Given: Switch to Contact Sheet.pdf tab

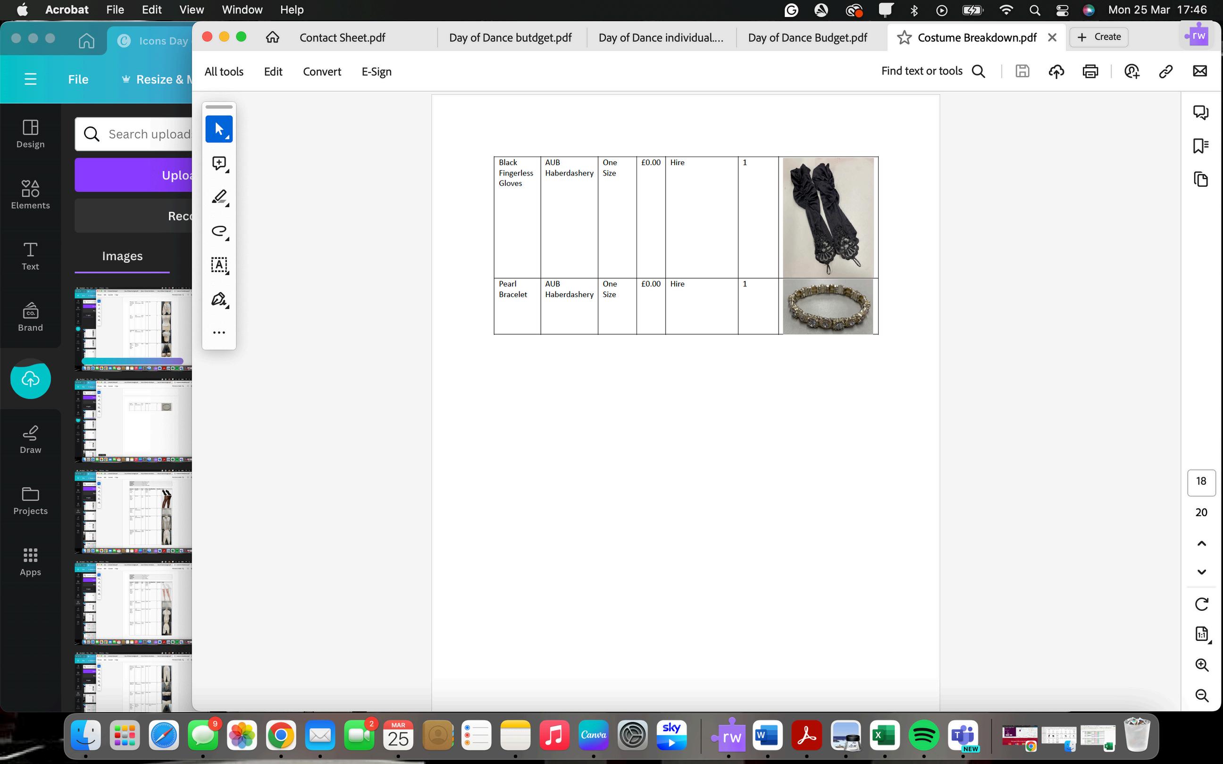Looking at the screenshot, I should point(342,38).
